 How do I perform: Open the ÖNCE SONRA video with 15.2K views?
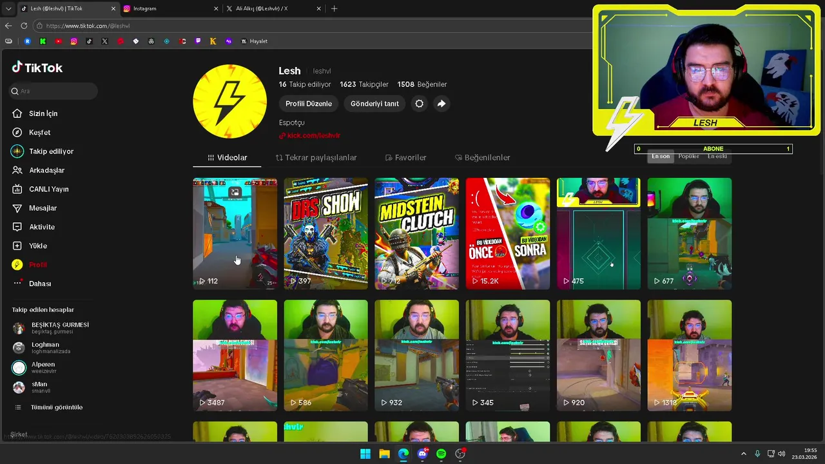pos(507,233)
